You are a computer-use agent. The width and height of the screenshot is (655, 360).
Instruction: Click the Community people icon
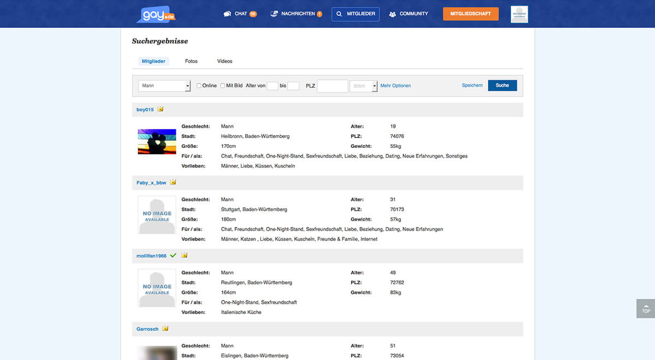pyautogui.click(x=392, y=14)
